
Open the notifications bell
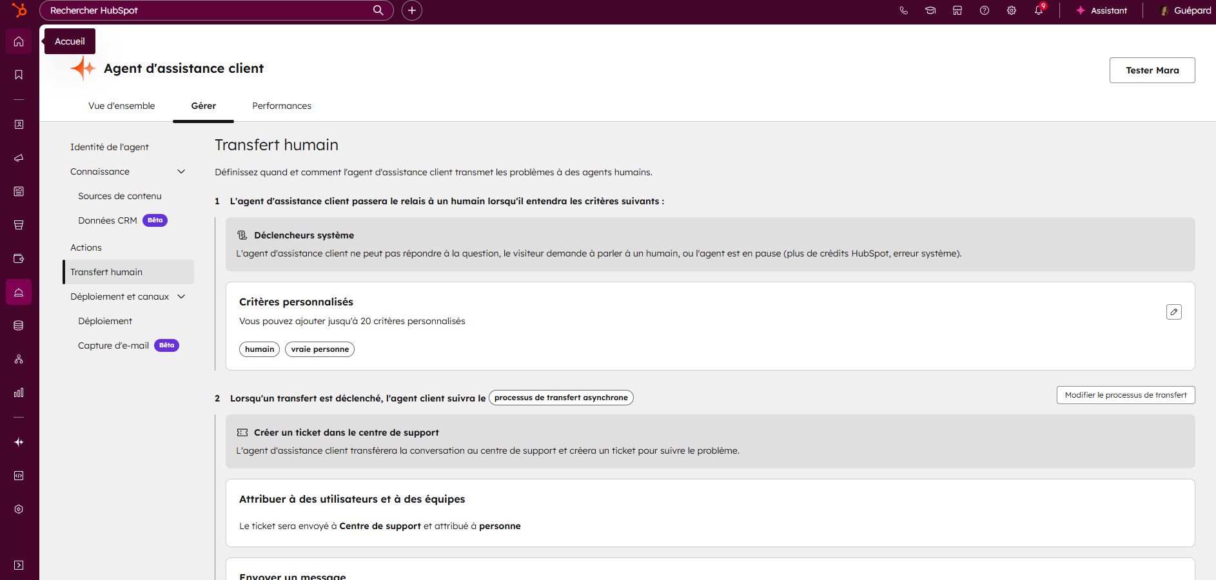click(1038, 10)
